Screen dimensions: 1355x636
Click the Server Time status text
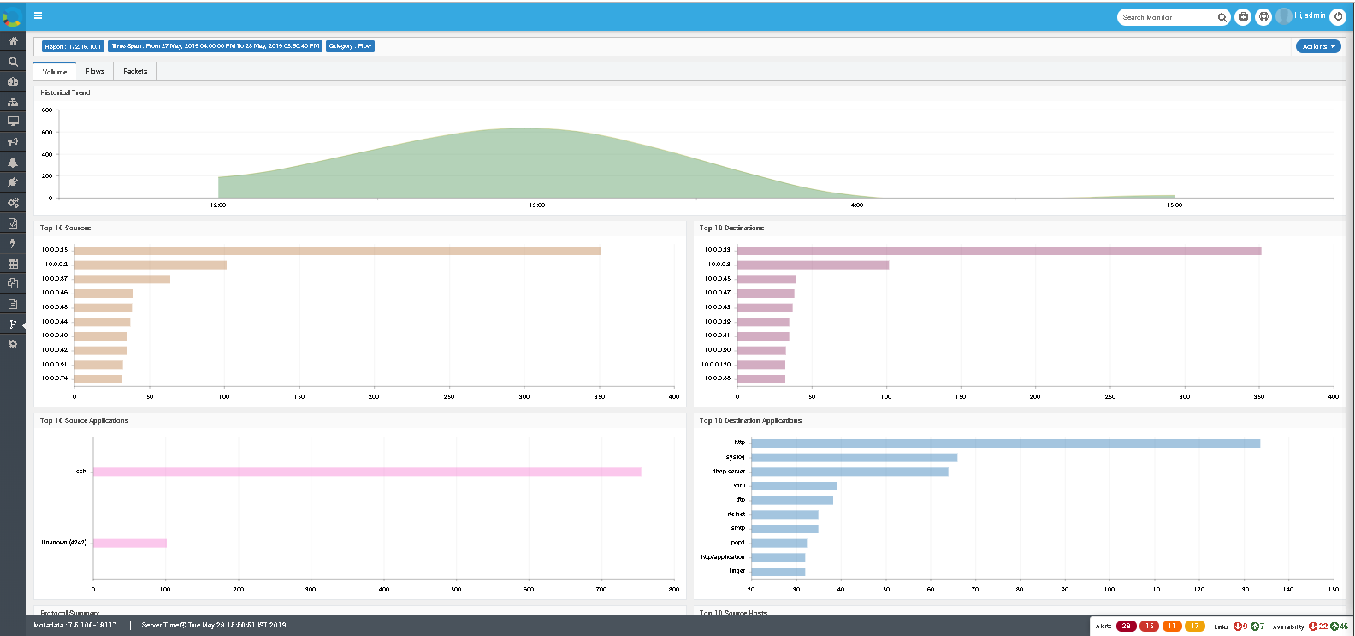(214, 626)
